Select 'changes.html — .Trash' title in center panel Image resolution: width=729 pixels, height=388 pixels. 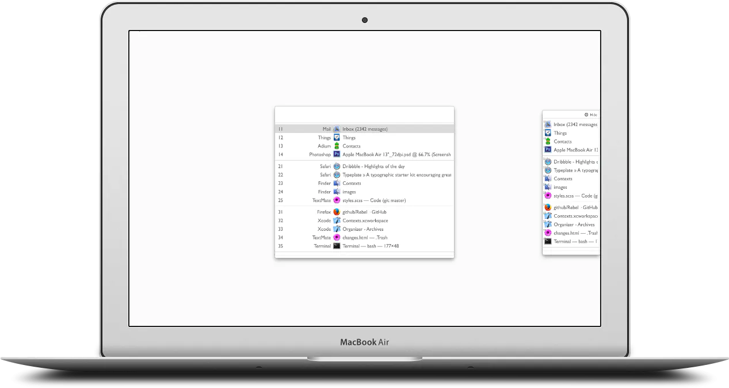pyautogui.click(x=365, y=237)
